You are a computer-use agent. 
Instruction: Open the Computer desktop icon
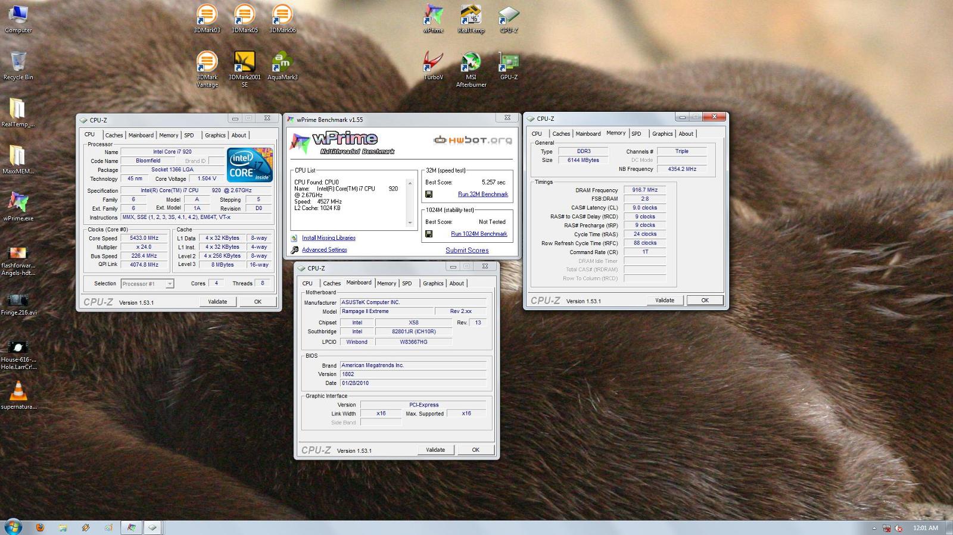[x=18, y=19]
